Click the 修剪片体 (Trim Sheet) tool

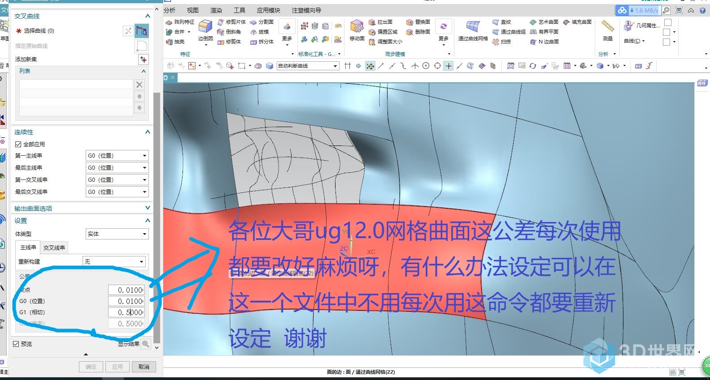tap(231, 22)
